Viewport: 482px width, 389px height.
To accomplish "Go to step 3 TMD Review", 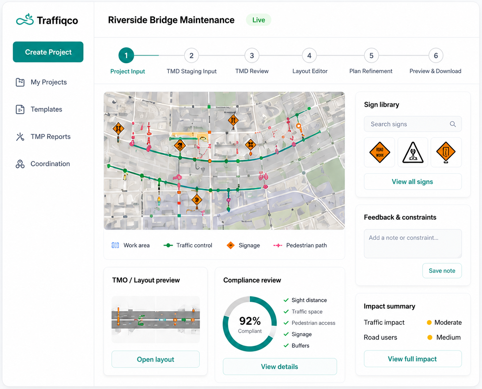I will pyautogui.click(x=252, y=55).
